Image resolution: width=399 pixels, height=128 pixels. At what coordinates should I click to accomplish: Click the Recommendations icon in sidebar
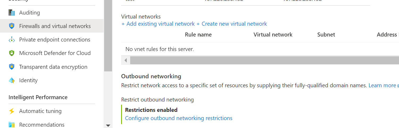click(x=12, y=125)
